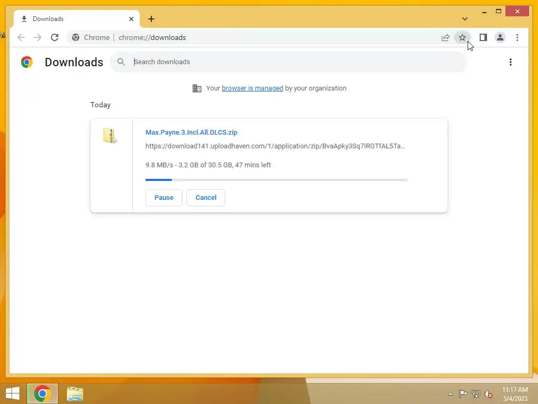
Task: Select the Downloads tab
Action: click(x=76, y=19)
